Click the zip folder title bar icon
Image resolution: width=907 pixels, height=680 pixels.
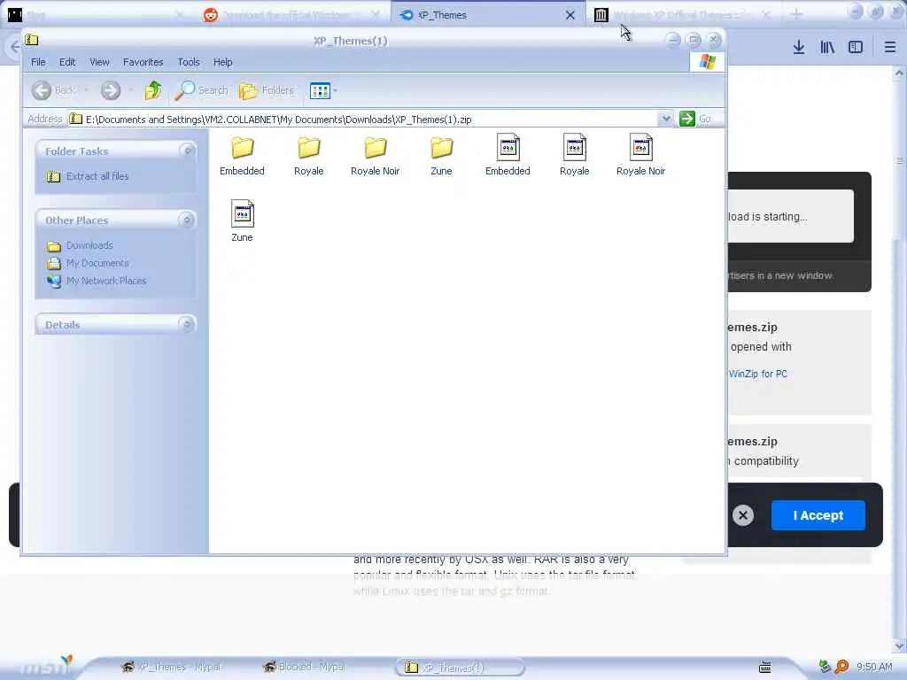32,40
